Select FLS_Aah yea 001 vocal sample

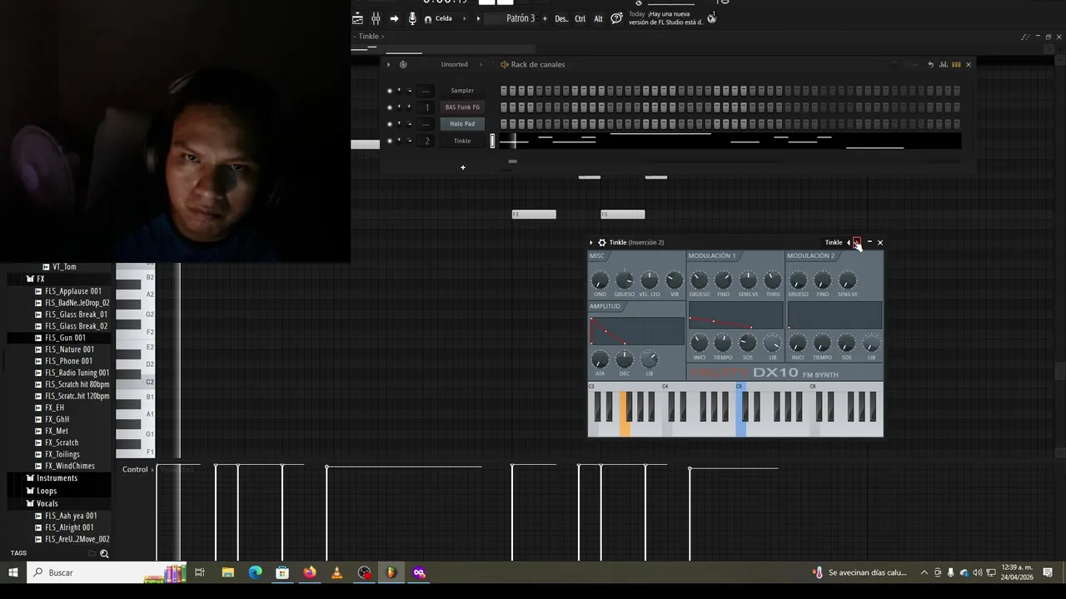[x=71, y=516]
